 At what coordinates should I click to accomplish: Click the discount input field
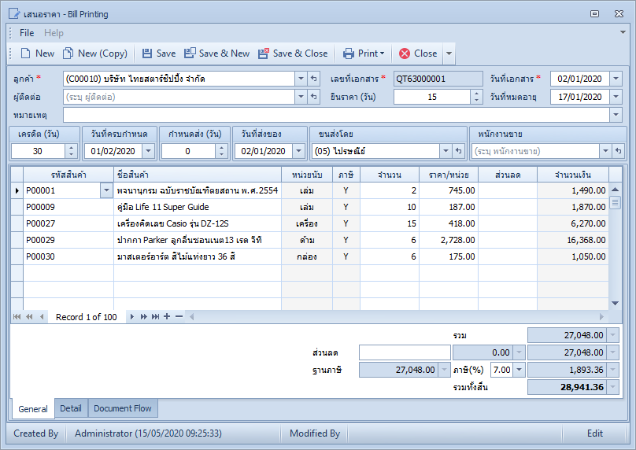[x=405, y=352]
